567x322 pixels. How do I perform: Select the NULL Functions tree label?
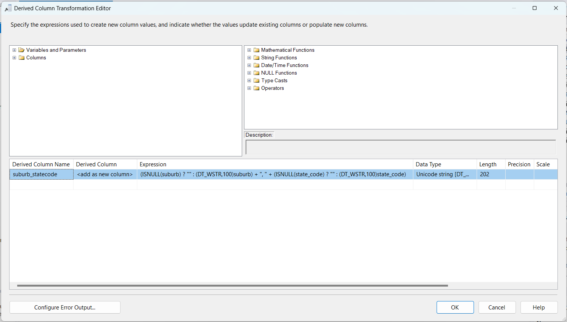(279, 73)
